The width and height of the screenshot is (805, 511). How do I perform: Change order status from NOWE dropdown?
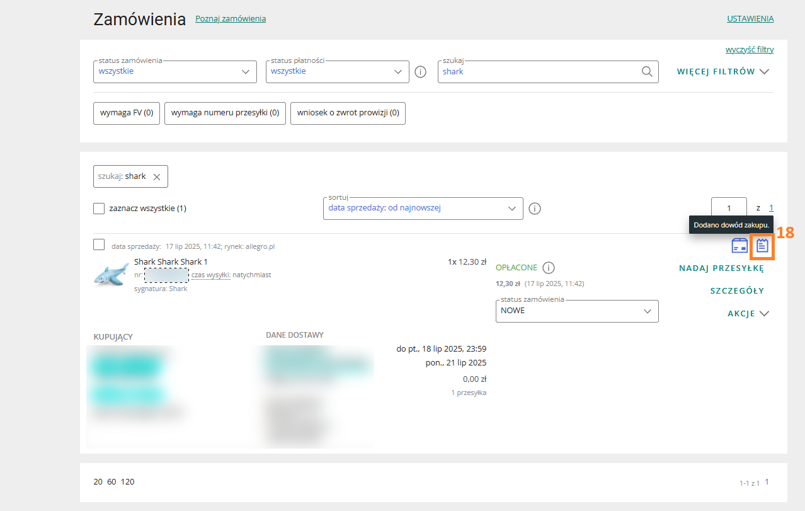pos(576,311)
